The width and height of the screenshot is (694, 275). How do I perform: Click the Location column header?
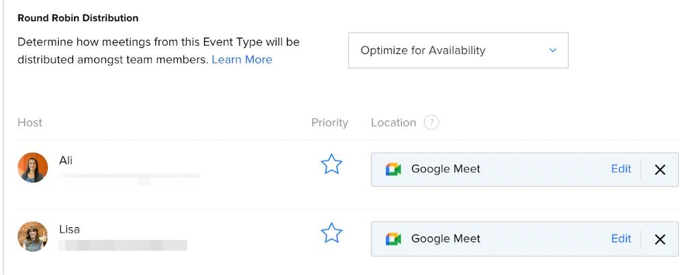pos(394,122)
